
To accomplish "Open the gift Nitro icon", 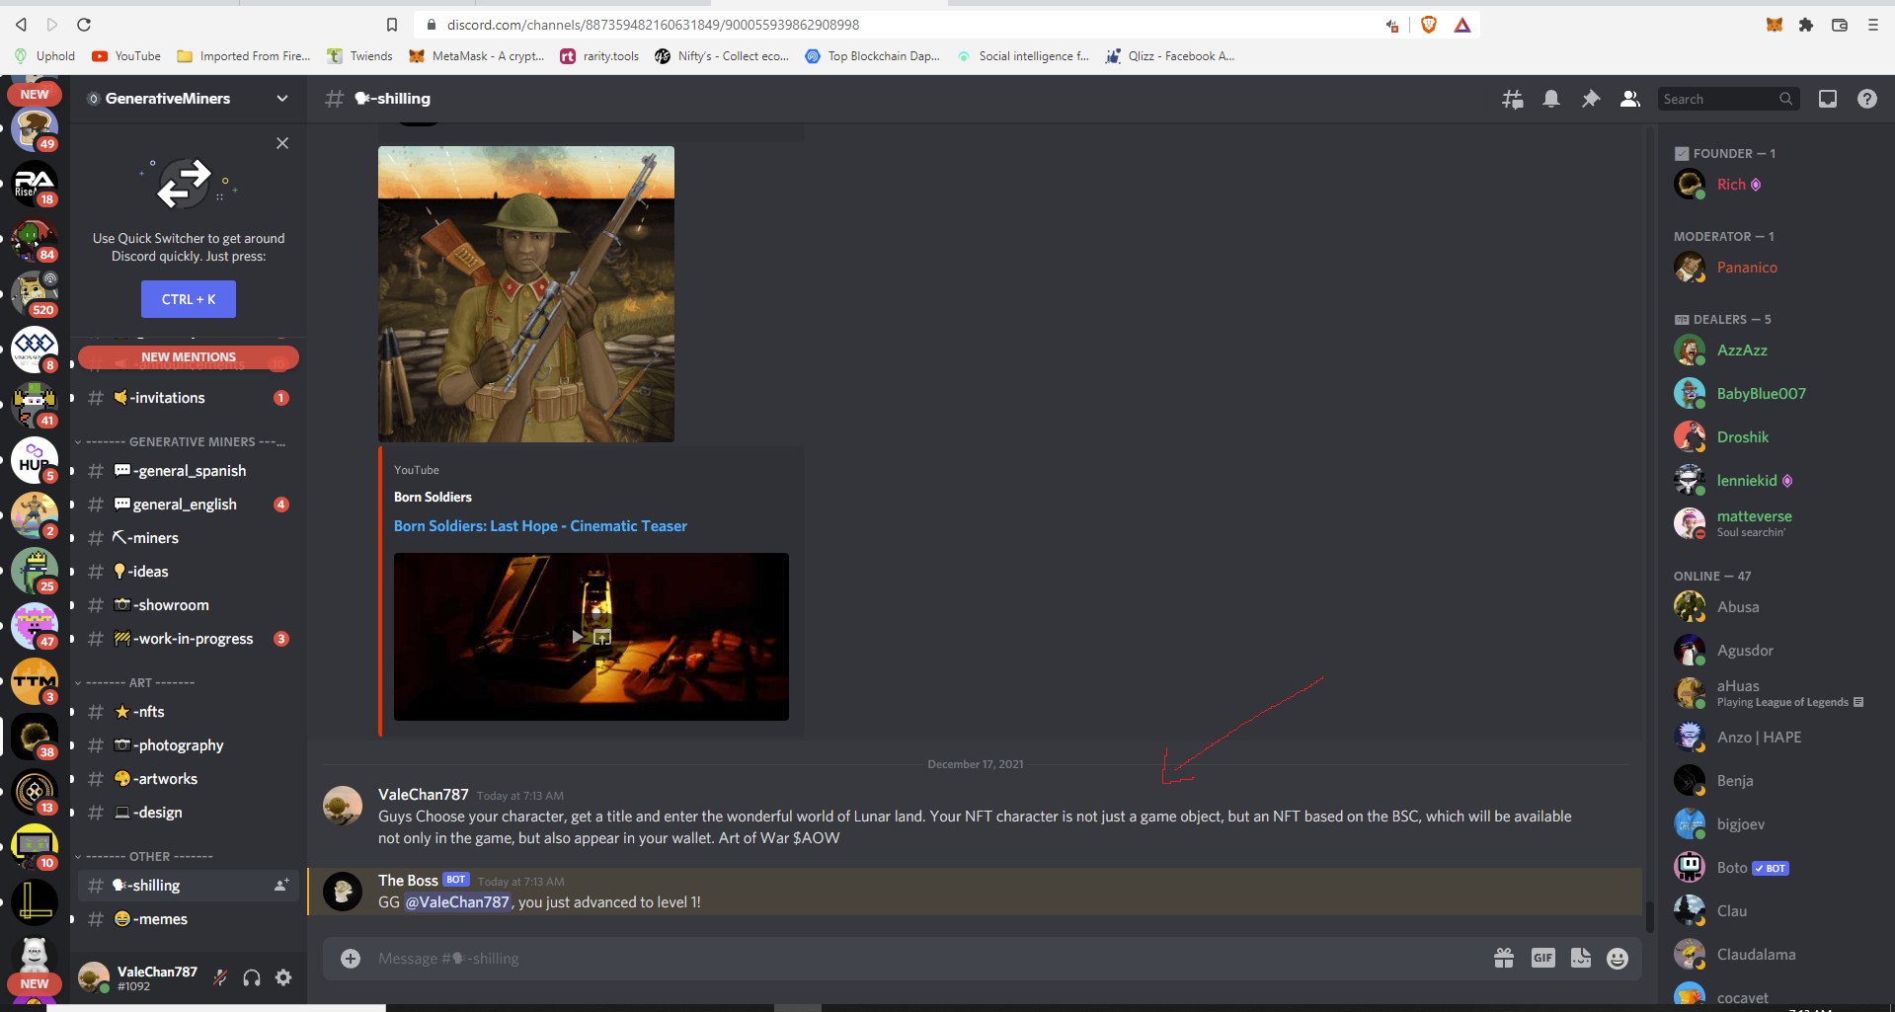I will 1504,958.
